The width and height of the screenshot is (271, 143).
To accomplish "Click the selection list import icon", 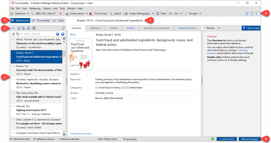I will tap(34, 28).
